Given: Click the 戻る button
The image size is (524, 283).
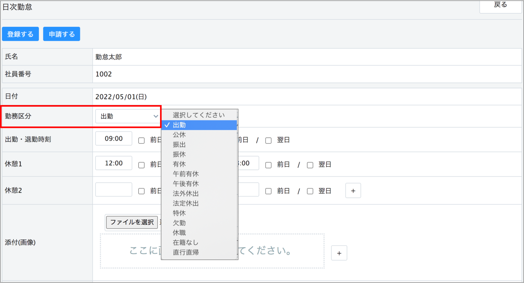Looking at the screenshot, I should click(x=500, y=5).
